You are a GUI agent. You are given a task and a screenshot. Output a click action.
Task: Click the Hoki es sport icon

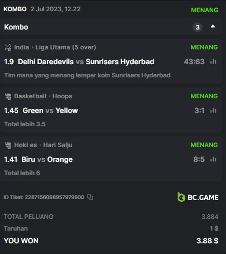(x=8, y=145)
